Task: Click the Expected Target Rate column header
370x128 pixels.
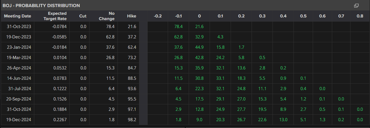Action: coord(55,16)
